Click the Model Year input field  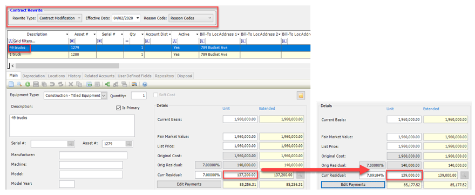coord(66,184)
